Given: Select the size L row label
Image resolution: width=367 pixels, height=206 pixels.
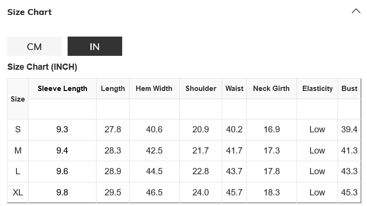Looking at the screenshot, I should 18,171.
